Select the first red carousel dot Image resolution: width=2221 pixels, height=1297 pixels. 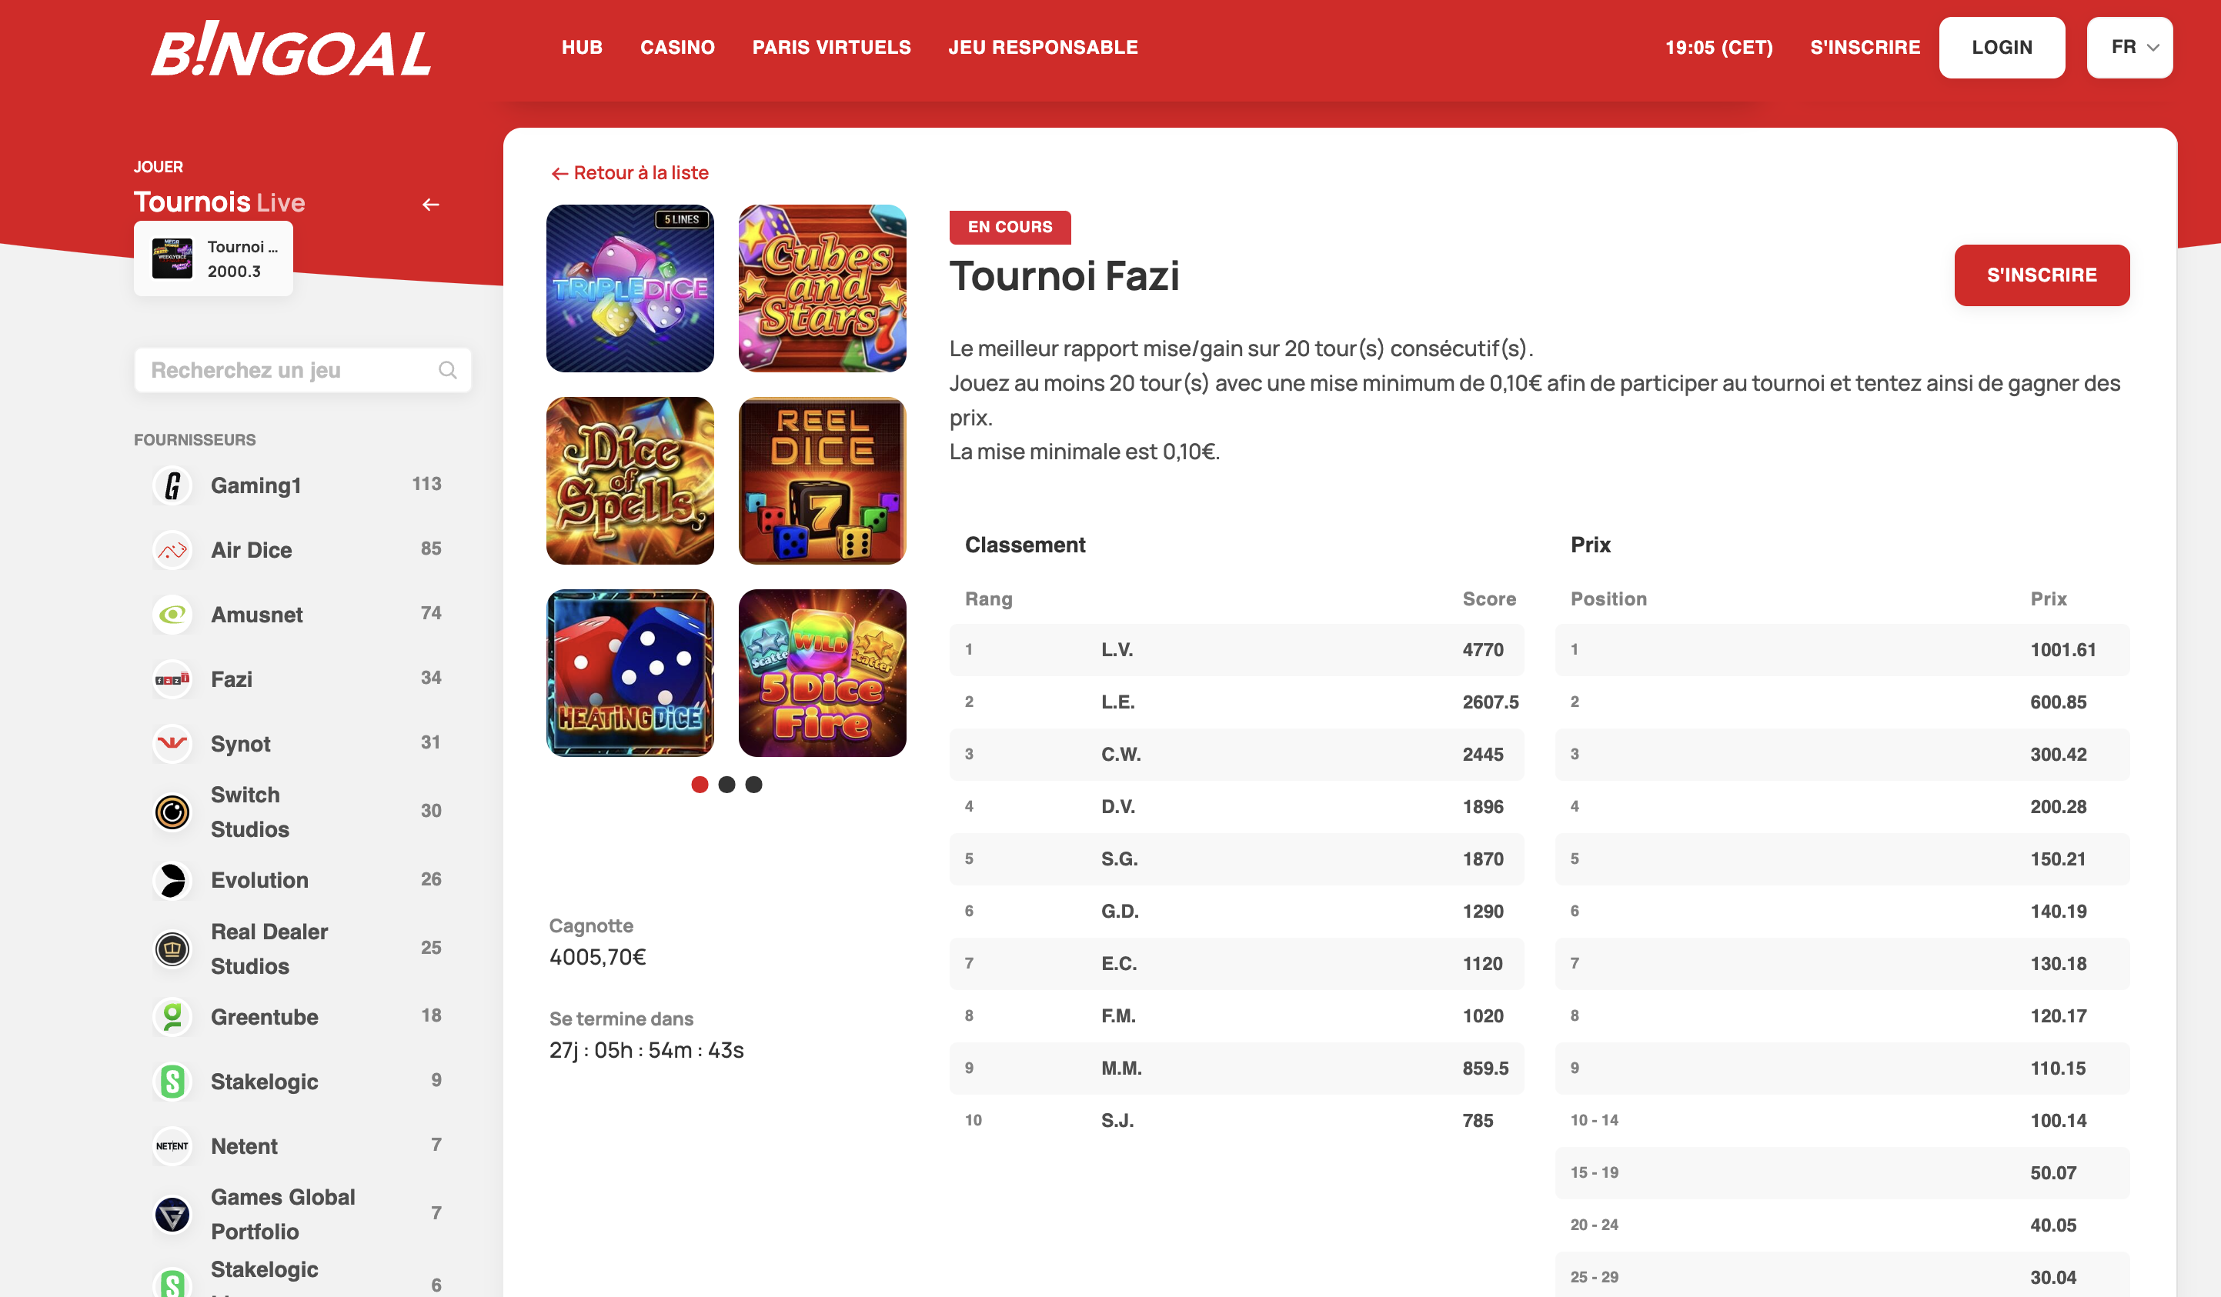tap(700, 784)
